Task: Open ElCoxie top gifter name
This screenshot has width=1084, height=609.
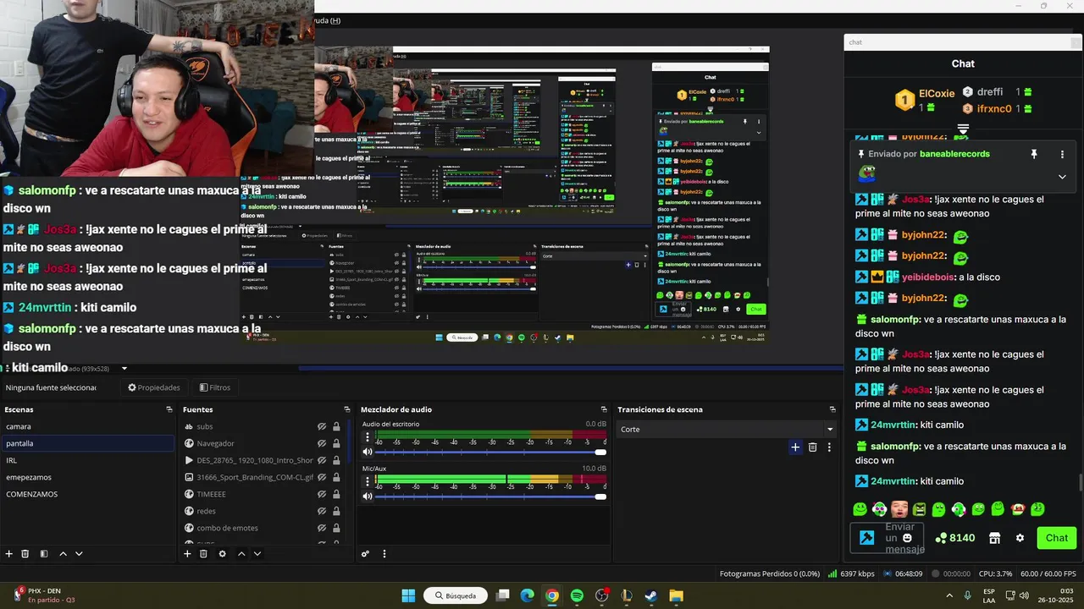Action: click(x=937, y=94)
